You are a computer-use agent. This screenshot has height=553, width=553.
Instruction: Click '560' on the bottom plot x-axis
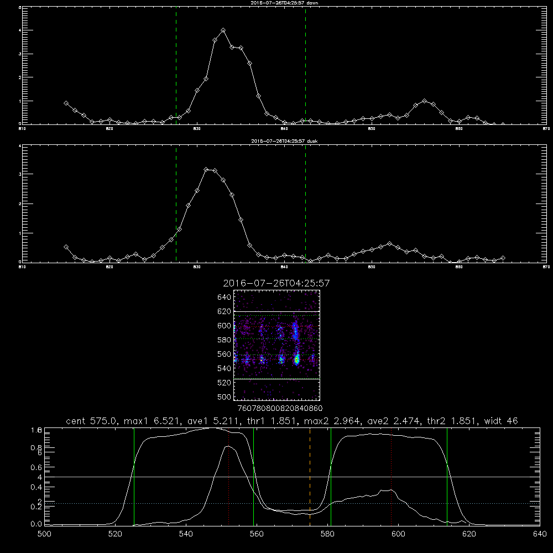257,534
